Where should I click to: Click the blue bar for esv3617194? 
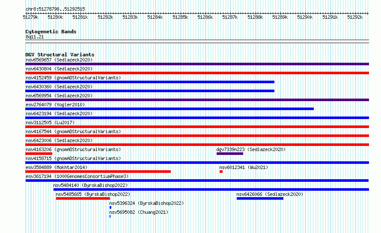click(x=197, y=181)
